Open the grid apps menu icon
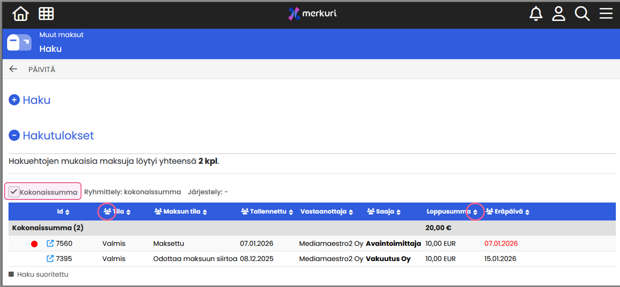 (46, 14)
